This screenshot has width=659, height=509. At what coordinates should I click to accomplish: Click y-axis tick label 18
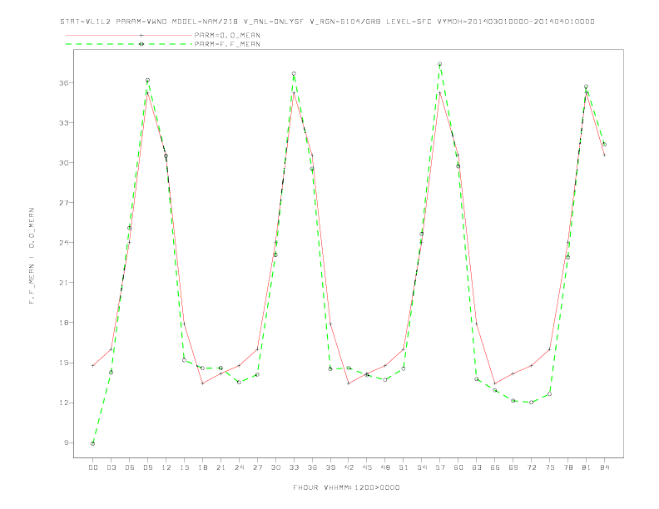pyautogui.click(x=64, y=323)
